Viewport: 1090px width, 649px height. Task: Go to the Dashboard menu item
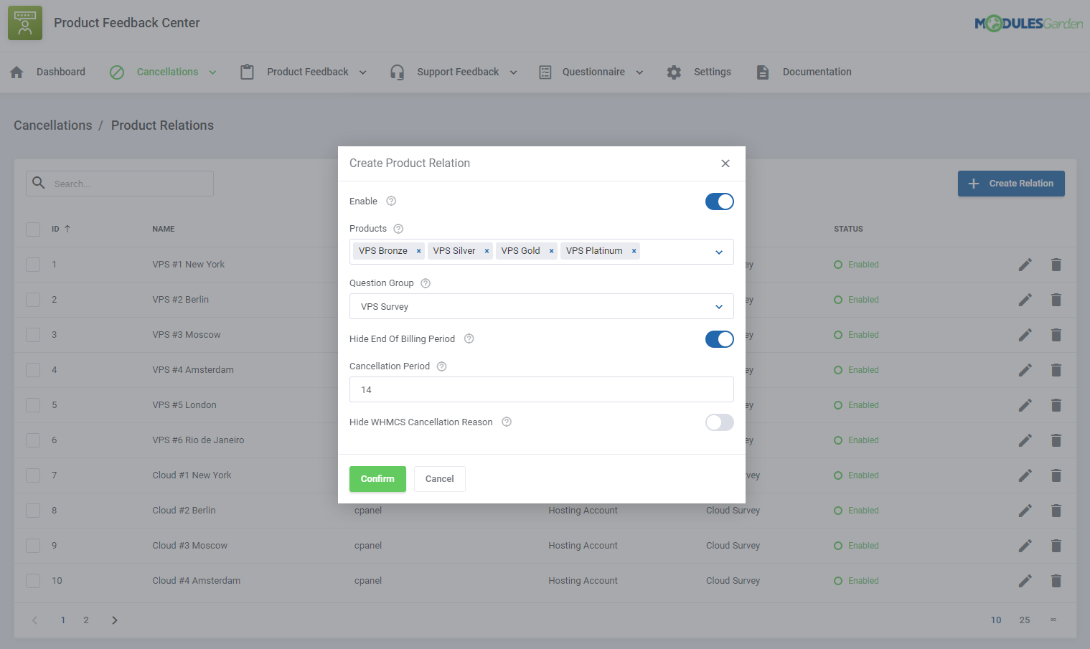(x=60, y=72)
